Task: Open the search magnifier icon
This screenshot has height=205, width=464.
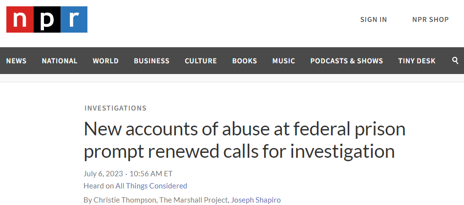Action: pyautogui.click(x=455, y=60)
